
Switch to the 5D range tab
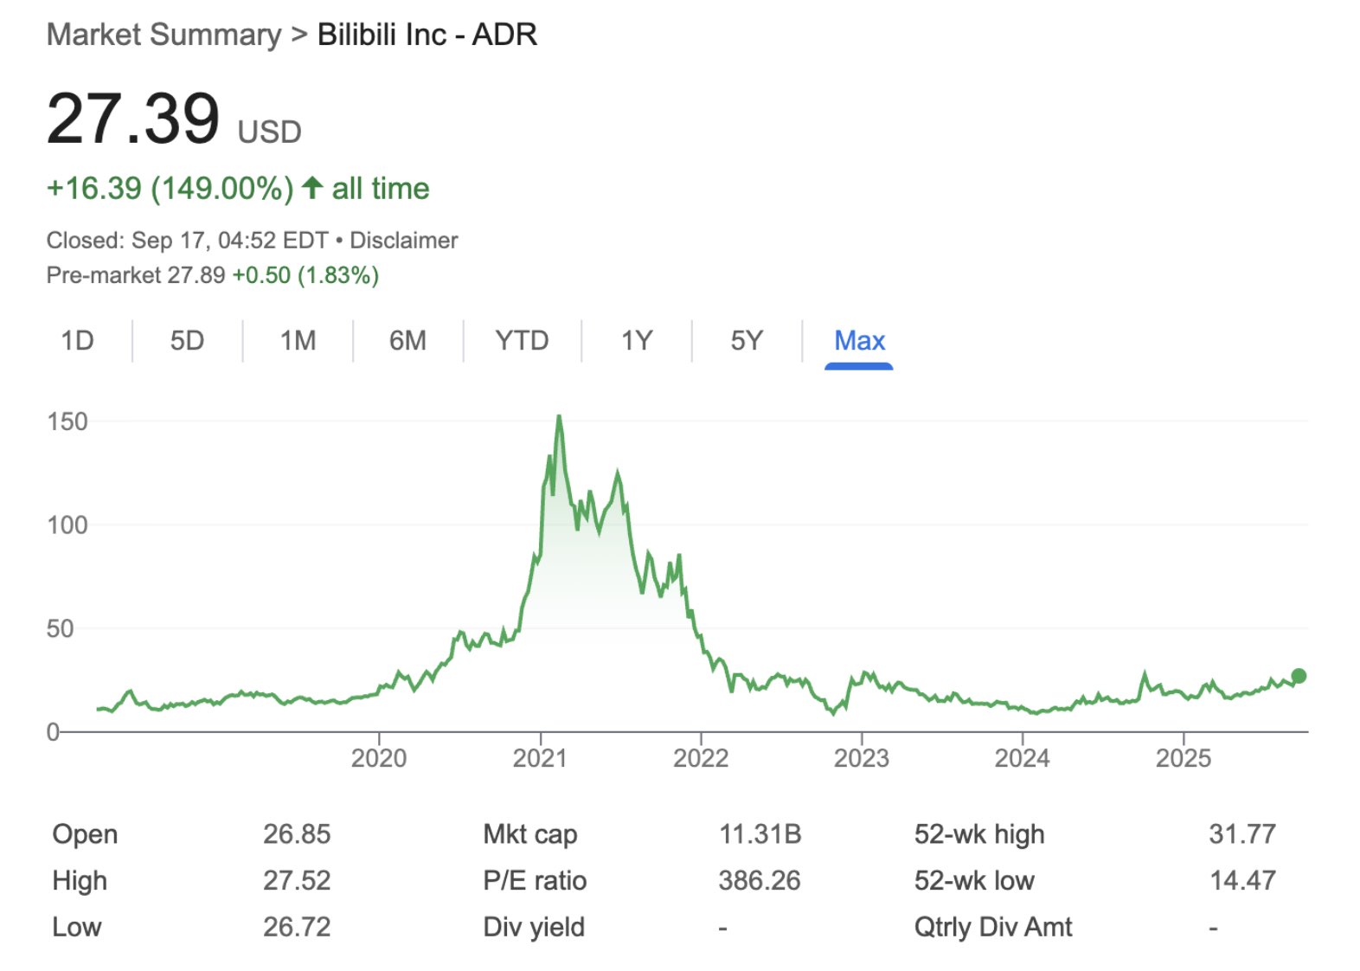187,340
